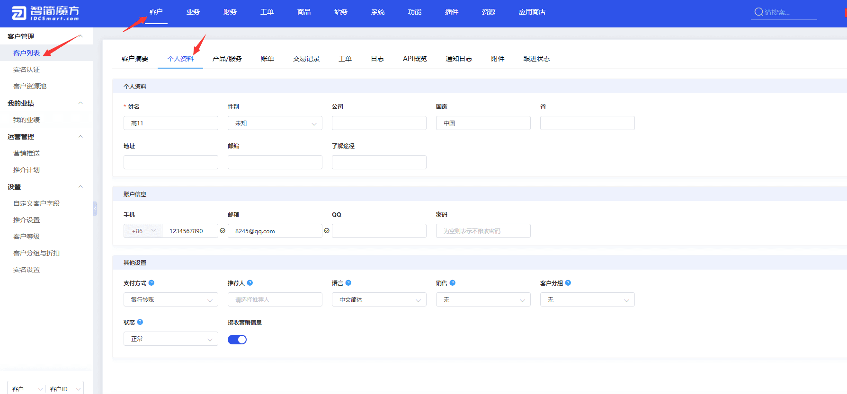Screen dimensions: 847x394
Task: Click the top search box
Action: click(785, 12)
